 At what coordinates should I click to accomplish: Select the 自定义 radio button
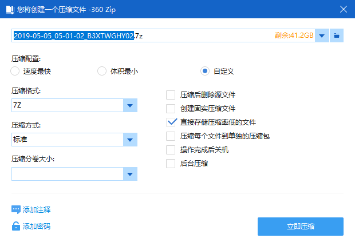coord(205,71)
